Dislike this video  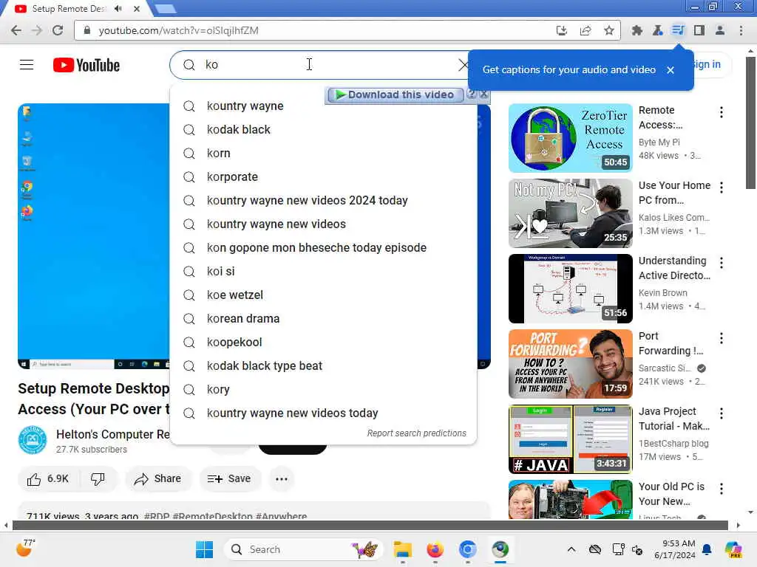click(98, 478)
